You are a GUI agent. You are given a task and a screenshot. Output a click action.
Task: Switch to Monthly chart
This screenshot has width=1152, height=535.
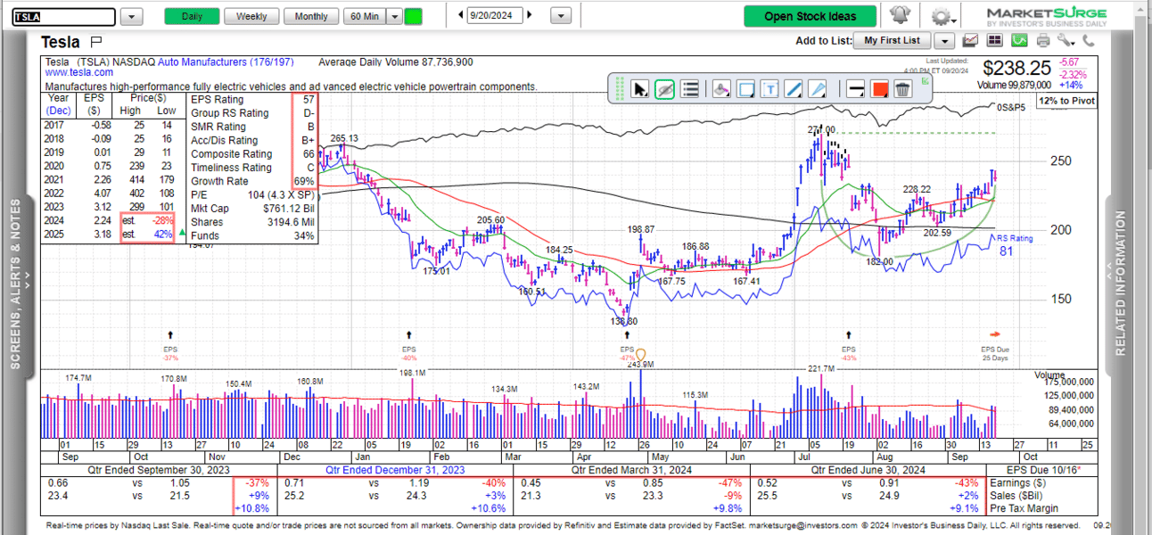click(311, 16)
